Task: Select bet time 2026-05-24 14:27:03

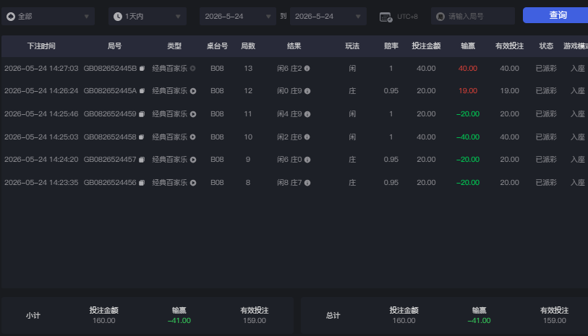Action: 41,69
